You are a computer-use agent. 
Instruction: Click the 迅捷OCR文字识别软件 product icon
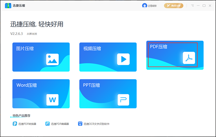[80, 124]
